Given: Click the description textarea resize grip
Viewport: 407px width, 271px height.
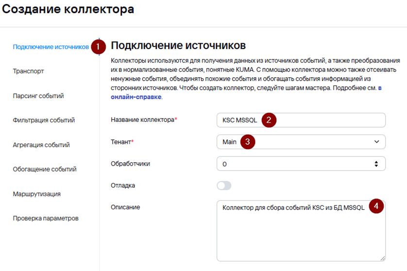Looking at the screenshot, I should [383, 258].
